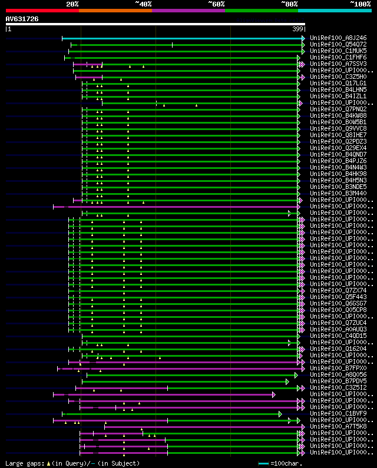
Task: Select the UniRef100_B4IZL1 label
Action: click(338, 96)
